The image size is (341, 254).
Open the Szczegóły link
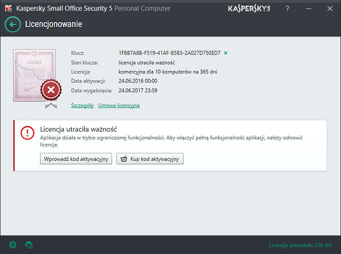pos(82,106)
